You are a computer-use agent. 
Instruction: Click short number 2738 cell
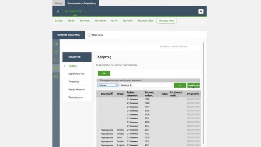pyautogui.click(x=147, y=122)
